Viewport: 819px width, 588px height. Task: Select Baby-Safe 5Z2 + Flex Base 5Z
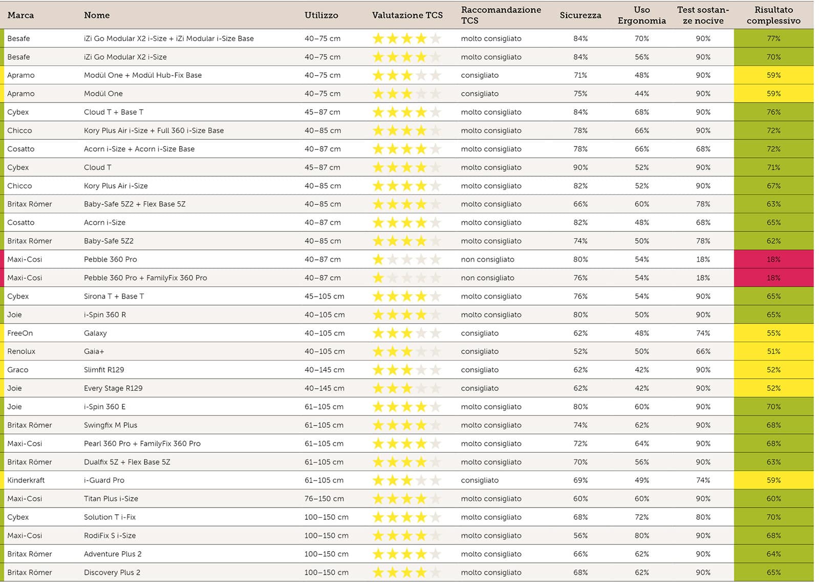[135, 204]
